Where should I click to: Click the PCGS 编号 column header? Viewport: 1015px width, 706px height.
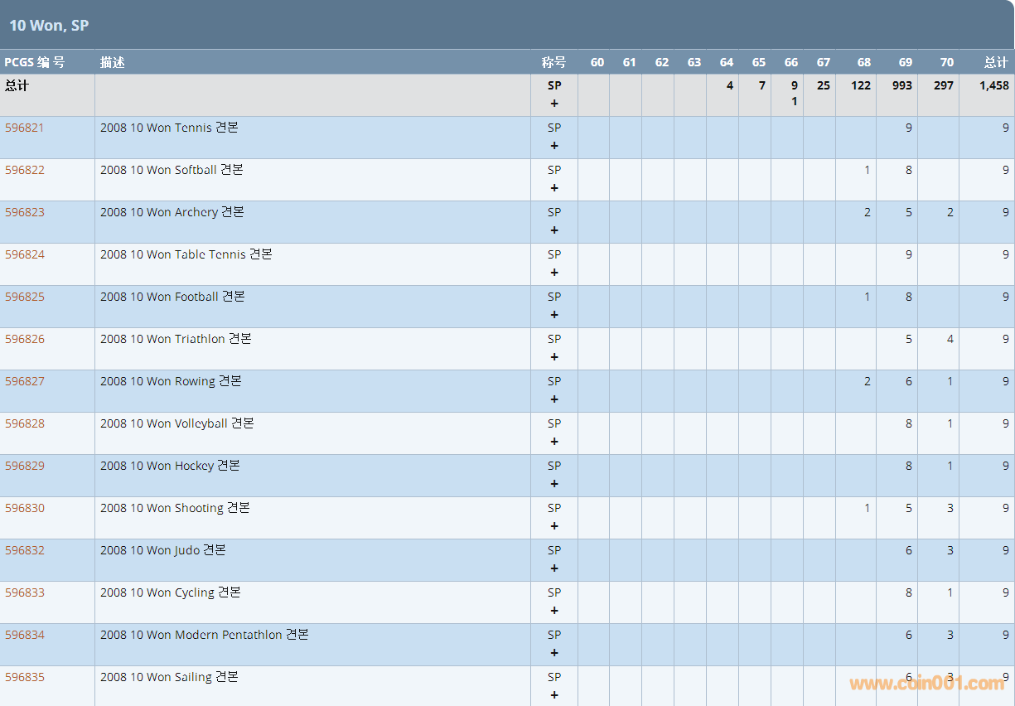pos(35,62)
